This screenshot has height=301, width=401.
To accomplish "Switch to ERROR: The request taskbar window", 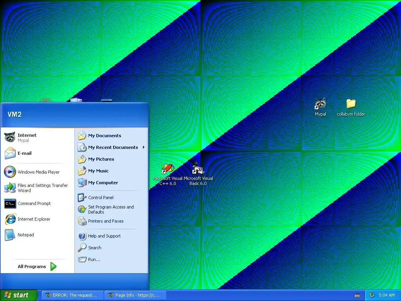I will (x=72, y=295).
